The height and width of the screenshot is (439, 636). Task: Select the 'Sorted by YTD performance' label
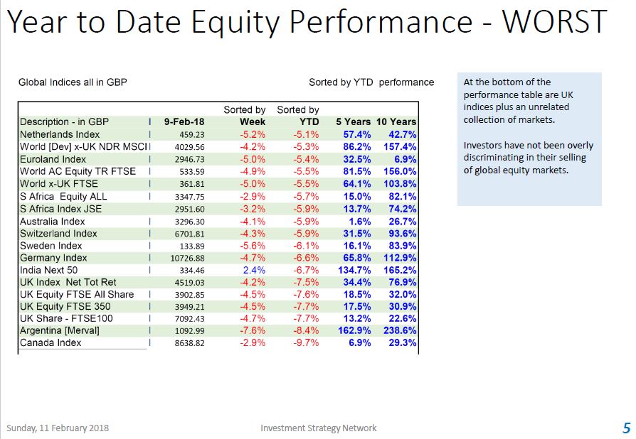[371, 82]
